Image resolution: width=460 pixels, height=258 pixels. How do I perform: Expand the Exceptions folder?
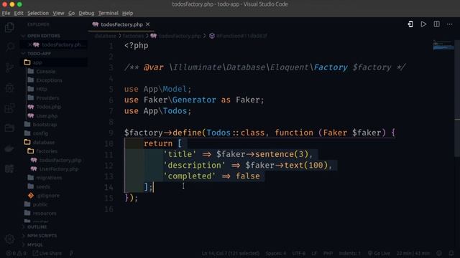click(x=49, y=80)
